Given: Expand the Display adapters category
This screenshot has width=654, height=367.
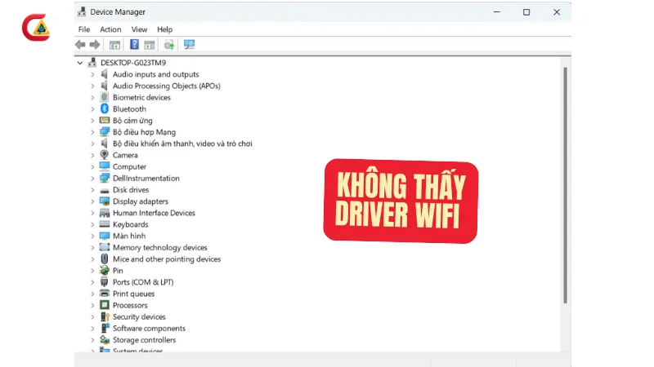Looking at the screenshot, I should point(92,201).
